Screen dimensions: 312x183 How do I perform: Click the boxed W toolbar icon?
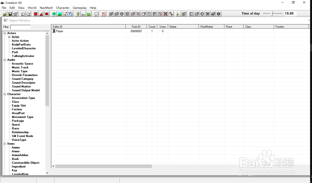tap(208, 14)
